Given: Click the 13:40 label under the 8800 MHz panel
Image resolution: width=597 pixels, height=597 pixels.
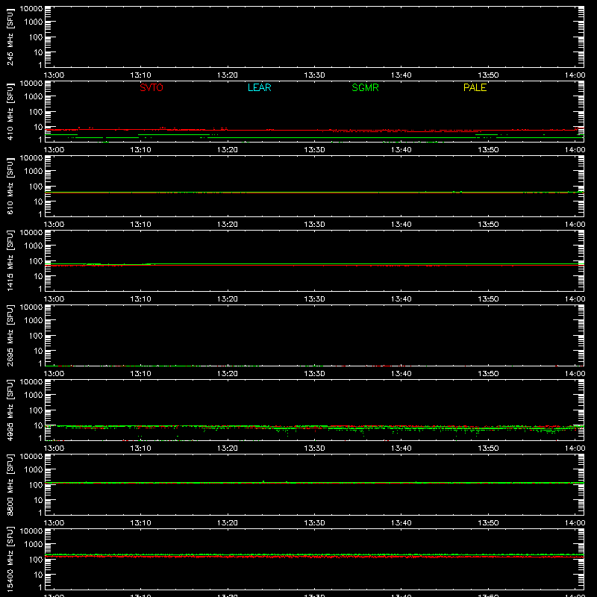Looking at the screenshot, I should (x=401, y=523).
